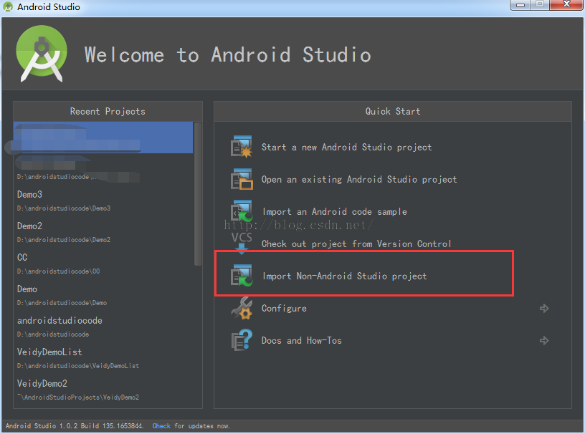
Task: Click path text D:\androidstudiocode\CC
Action: pyautogui.click(x=58, y=271)
